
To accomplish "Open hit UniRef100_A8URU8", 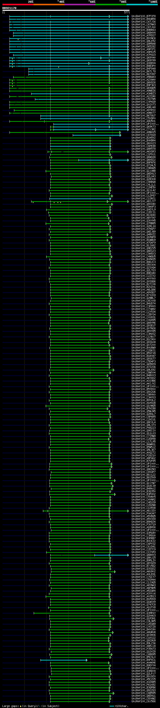I will pos(143,632).
